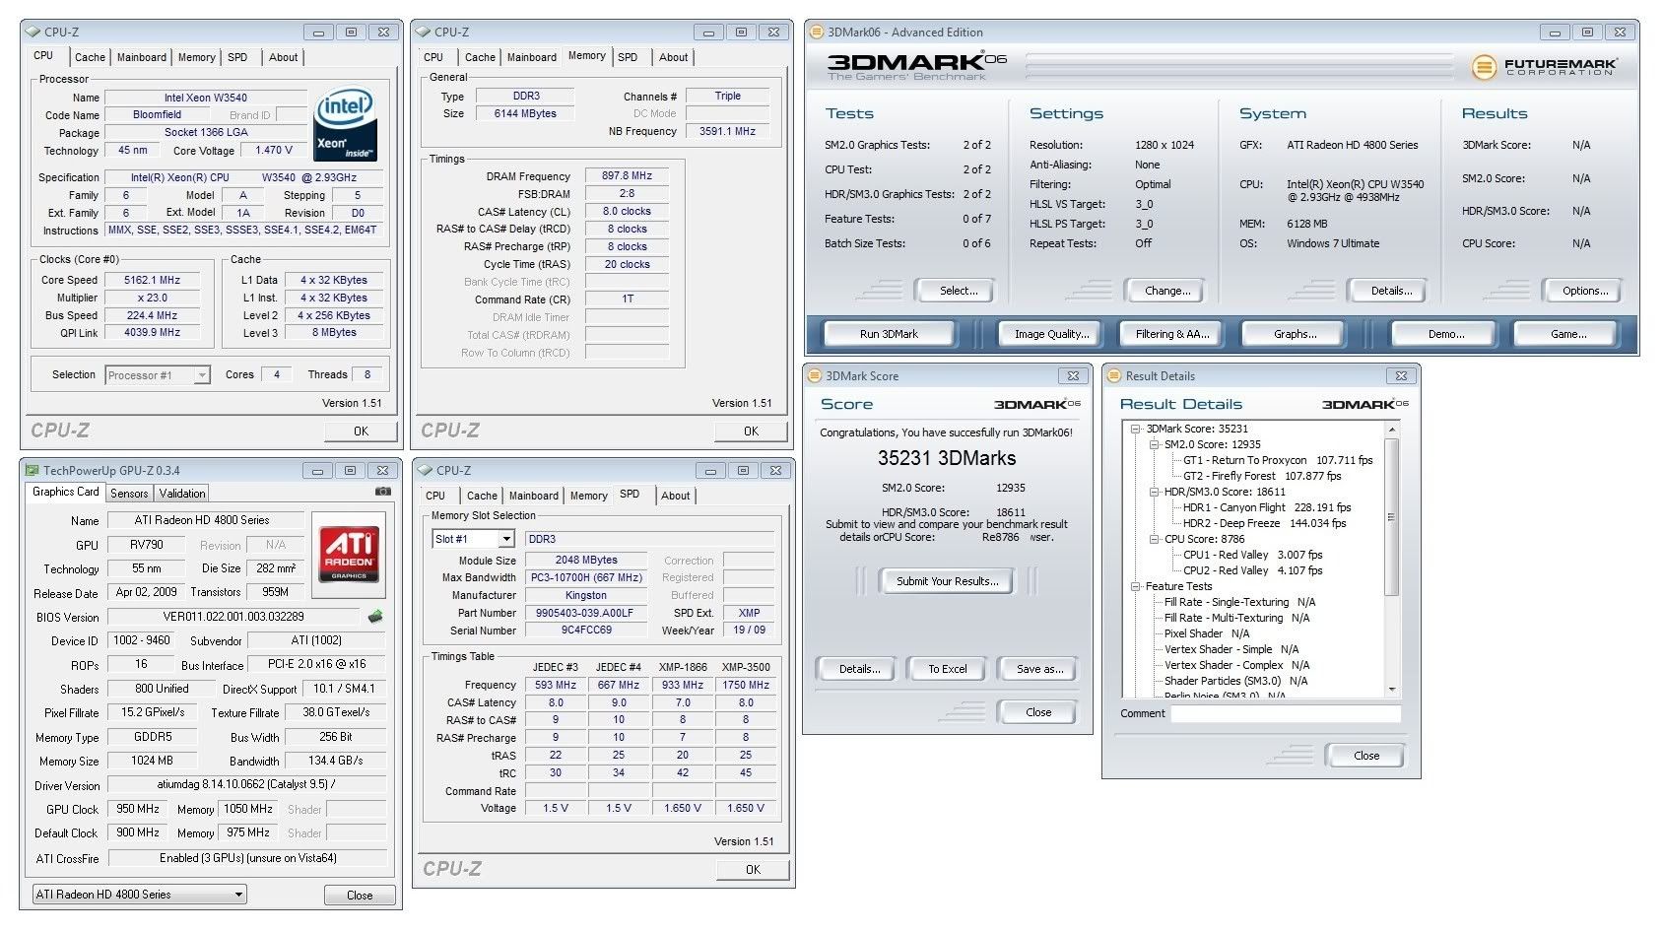Click the Futuremark Corporation logo
Image resolution: width=1663 pixels, height=931 pixels.
(x=1544, y=67)
